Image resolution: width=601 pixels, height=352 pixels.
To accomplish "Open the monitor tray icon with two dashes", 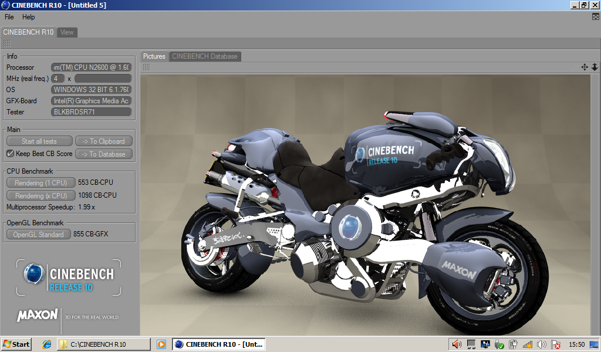I will pos(471,344).
